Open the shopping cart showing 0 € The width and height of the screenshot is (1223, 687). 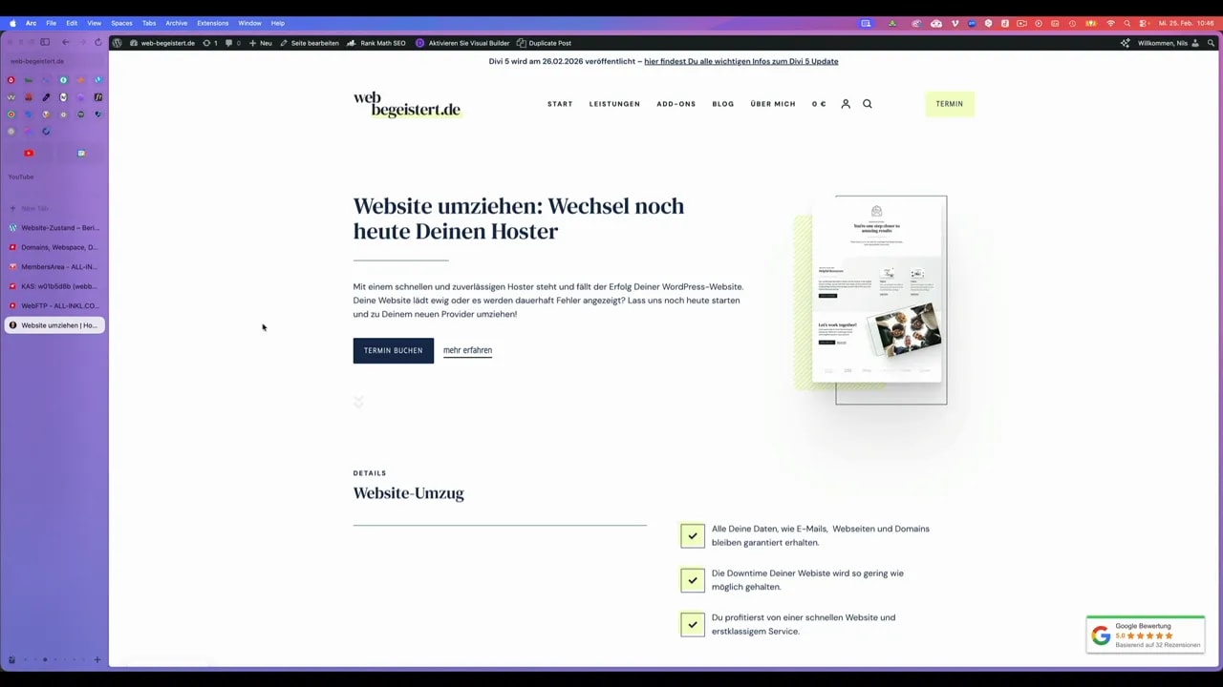tap(818, 103)
